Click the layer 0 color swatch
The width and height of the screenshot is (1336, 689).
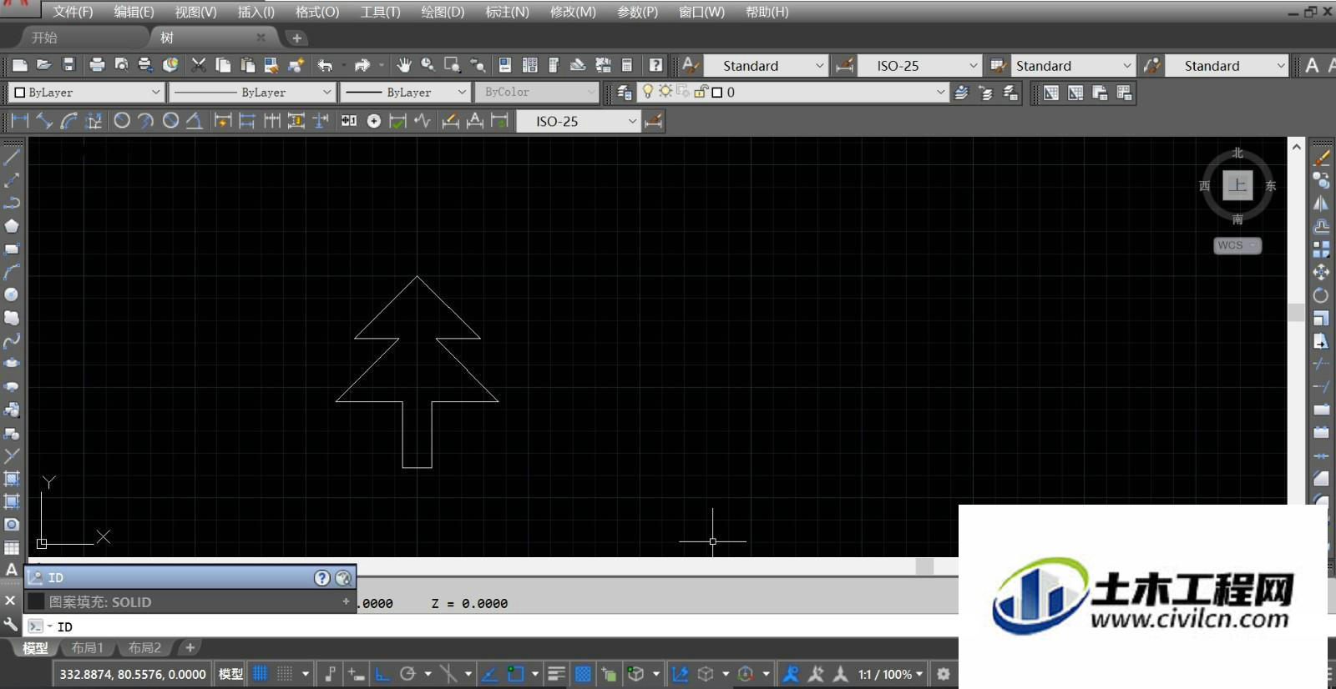[x=717, y=93]
